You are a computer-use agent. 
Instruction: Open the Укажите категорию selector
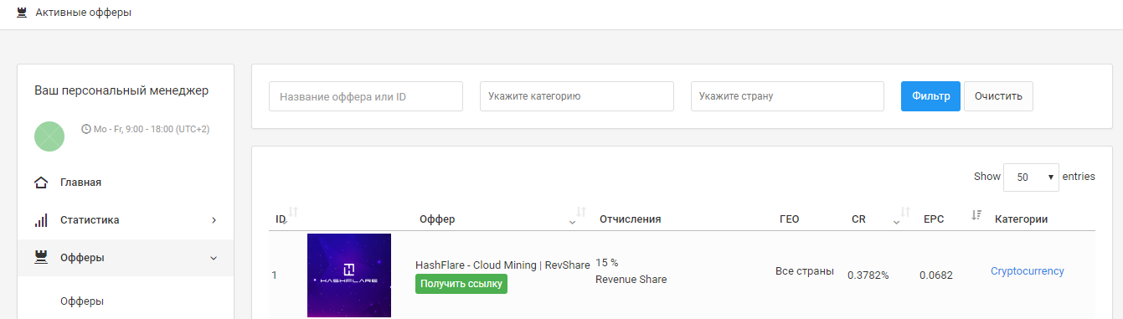click(577, 96)
